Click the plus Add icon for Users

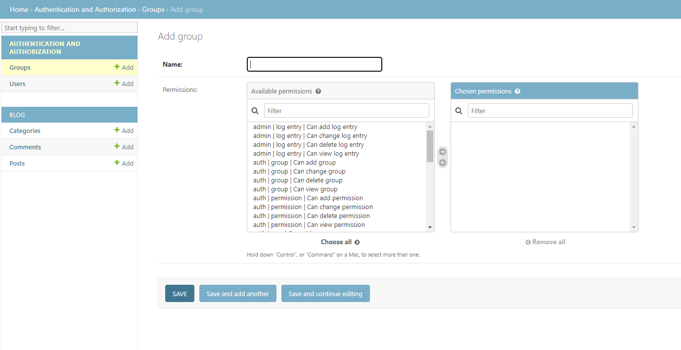point(117,84)
